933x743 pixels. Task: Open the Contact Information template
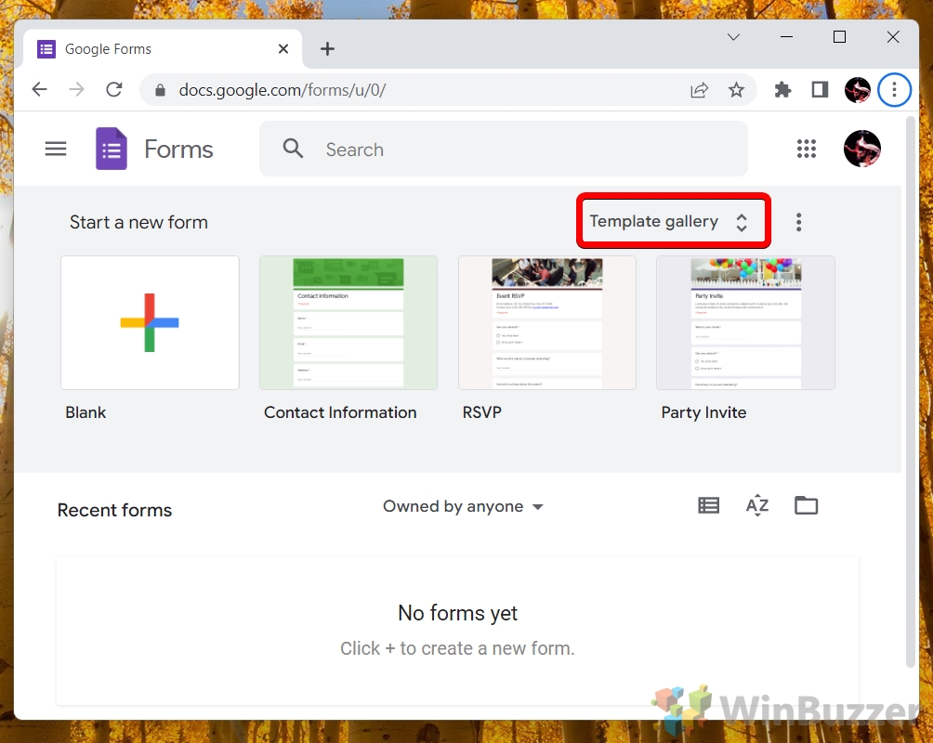[348, 323]
